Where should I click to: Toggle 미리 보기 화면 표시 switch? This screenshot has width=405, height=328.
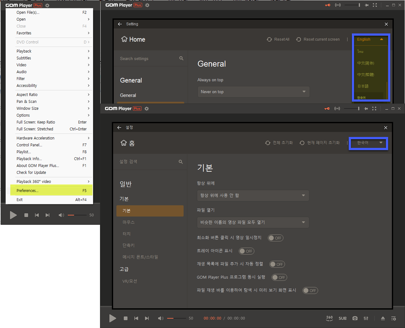tap(310, 290)
